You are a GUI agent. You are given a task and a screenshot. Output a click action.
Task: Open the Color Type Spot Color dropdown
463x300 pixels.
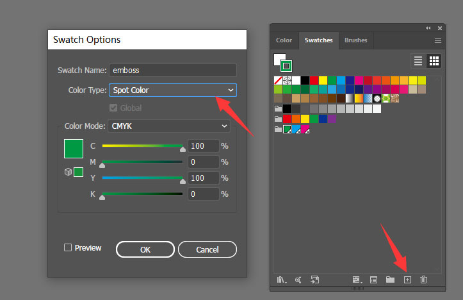click(x=173, y=90)
